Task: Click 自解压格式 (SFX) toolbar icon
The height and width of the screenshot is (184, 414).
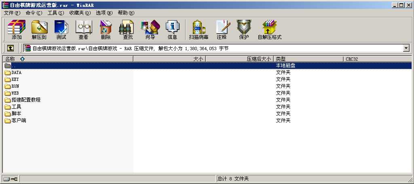Action: 270,30
